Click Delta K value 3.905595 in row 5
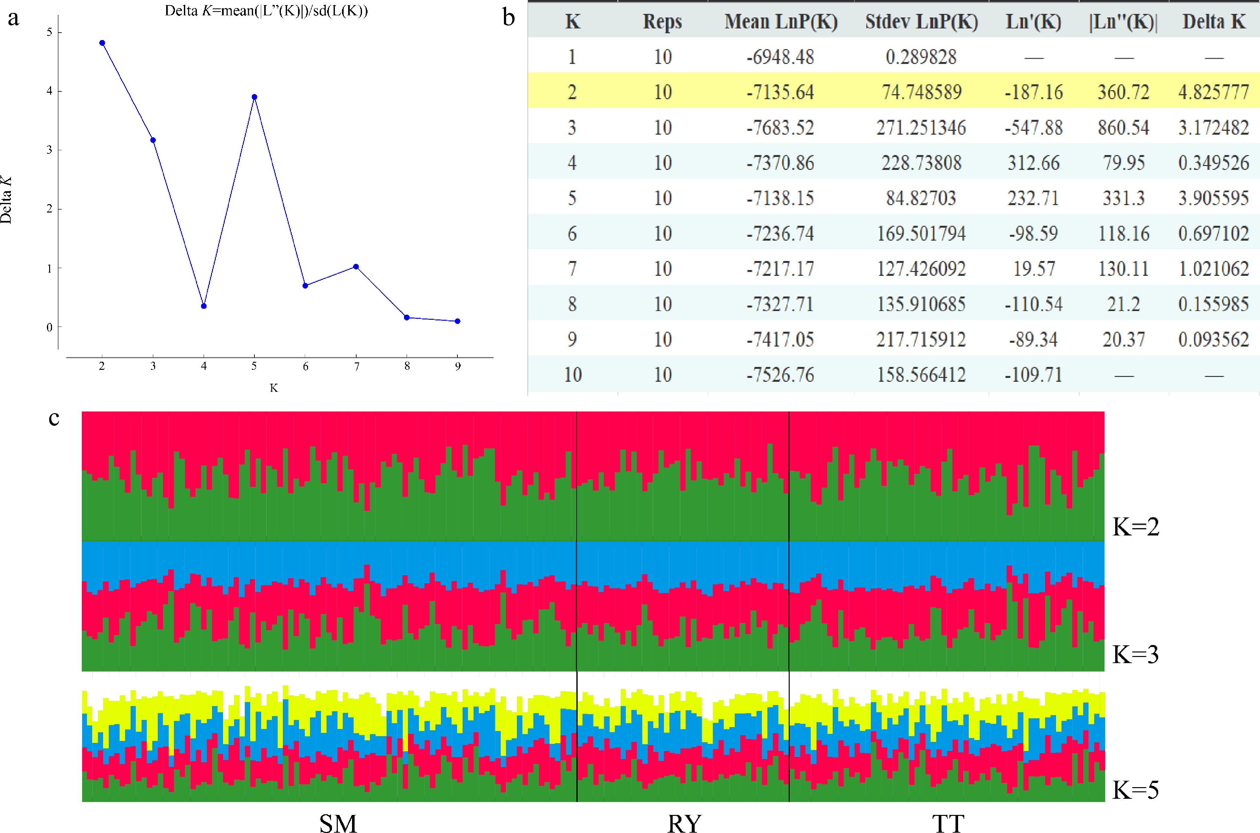The height and width of the screenshot is (833, 1260). click(1214, 198)
